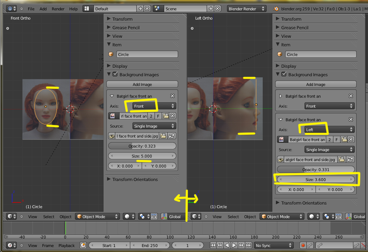Click the image datablock browse icon in left panel

click(113, 116)
